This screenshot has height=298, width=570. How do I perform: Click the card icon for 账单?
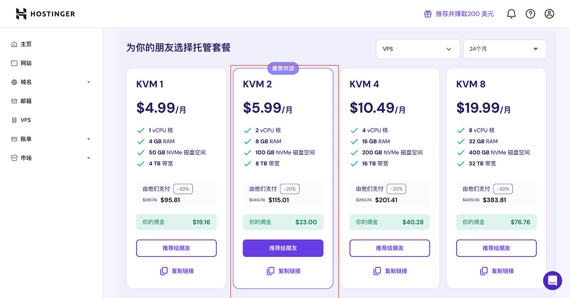tap(14, 139)
